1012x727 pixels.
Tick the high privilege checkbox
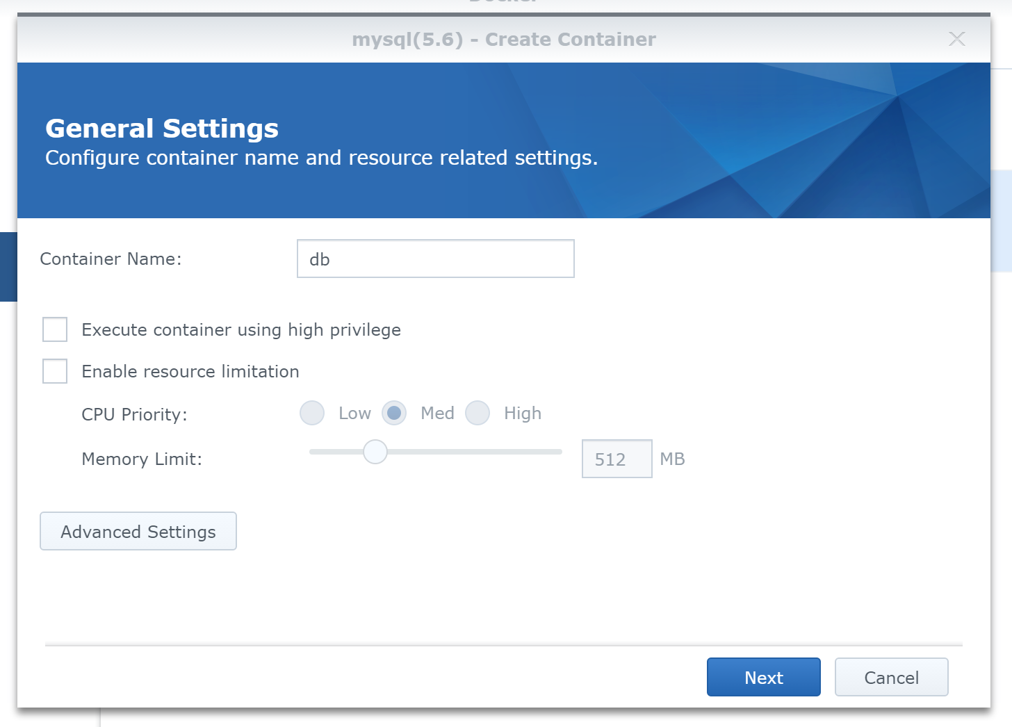(x=55, y=329)
